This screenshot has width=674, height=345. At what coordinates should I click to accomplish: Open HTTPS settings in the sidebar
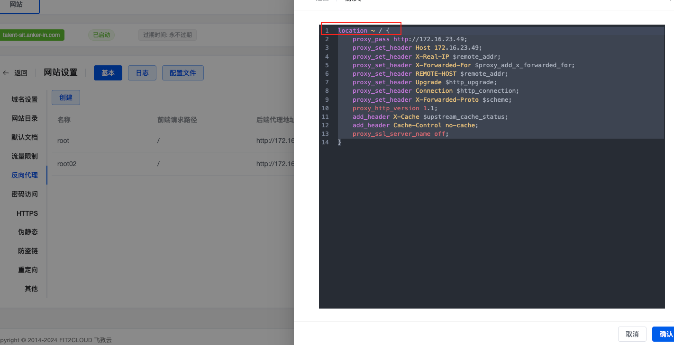coord(27,213)
